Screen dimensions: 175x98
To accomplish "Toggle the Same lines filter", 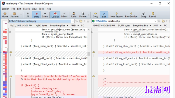I will (45, 15).
